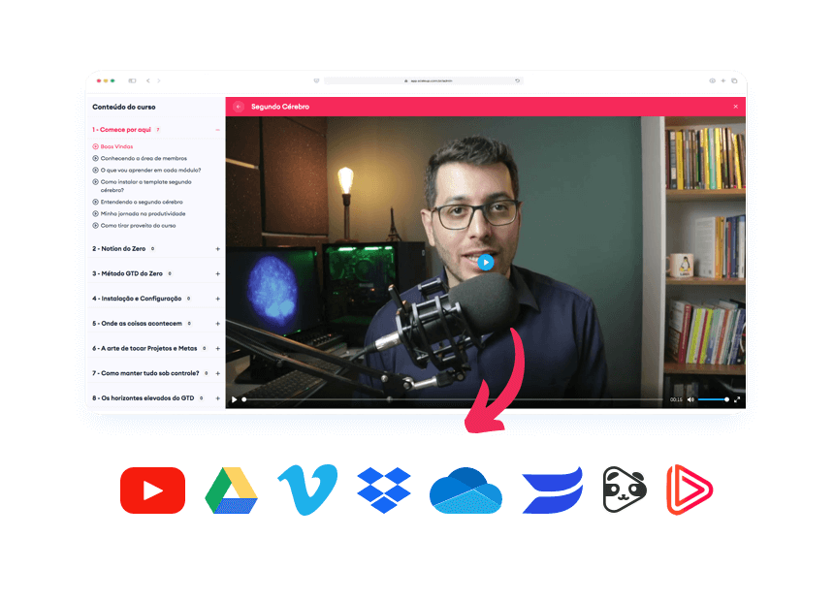Expand '3 - Método GTD do Zero' module
Screen dimensions: 834x601
point(217,274)
